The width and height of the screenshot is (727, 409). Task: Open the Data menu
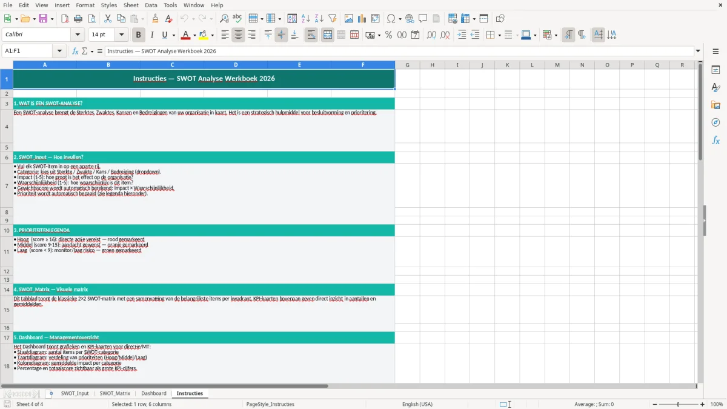151,5
